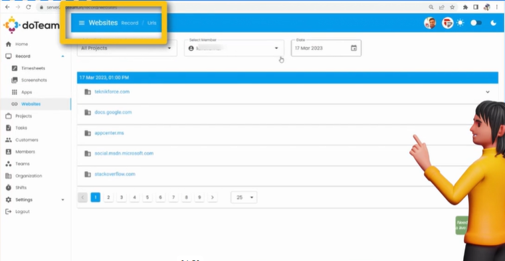Open the Shifts stopwatch icon in sidebar

9,188
